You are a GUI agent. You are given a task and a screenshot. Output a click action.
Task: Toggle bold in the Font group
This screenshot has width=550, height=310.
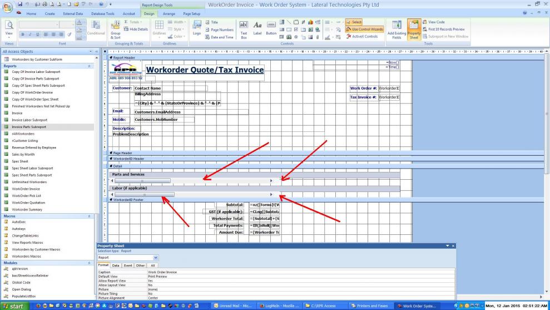coord(23,35)
